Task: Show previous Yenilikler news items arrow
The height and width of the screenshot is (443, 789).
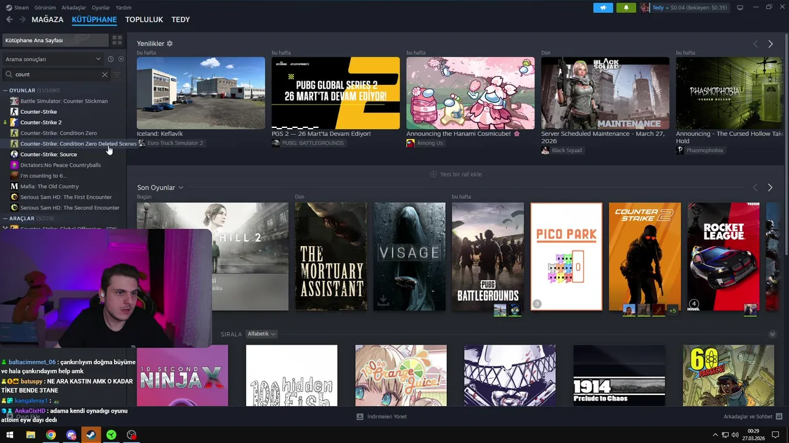Action: click(755, 44)
